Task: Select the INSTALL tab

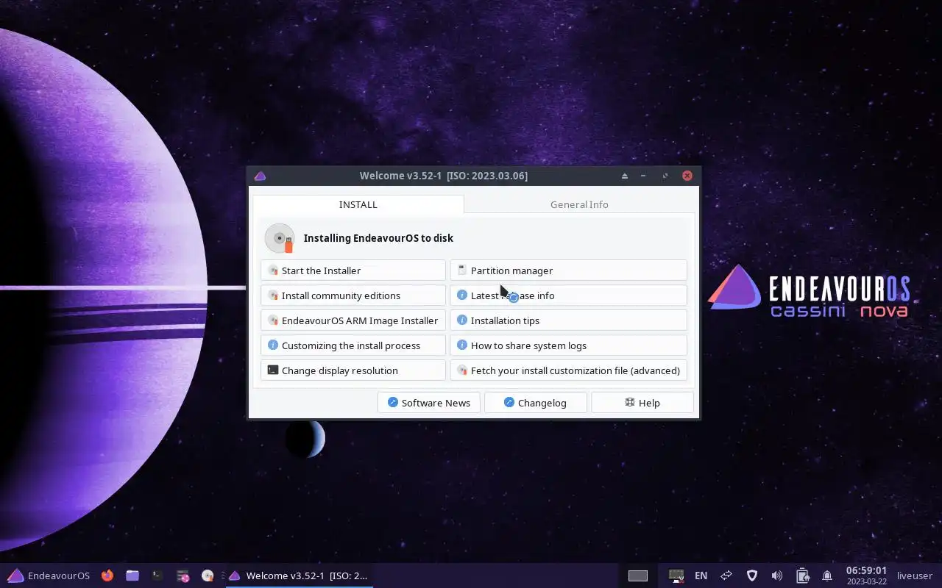Action: point(358,204)
